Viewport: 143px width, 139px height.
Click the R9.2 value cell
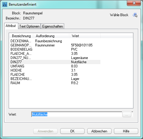coord(75,83)
